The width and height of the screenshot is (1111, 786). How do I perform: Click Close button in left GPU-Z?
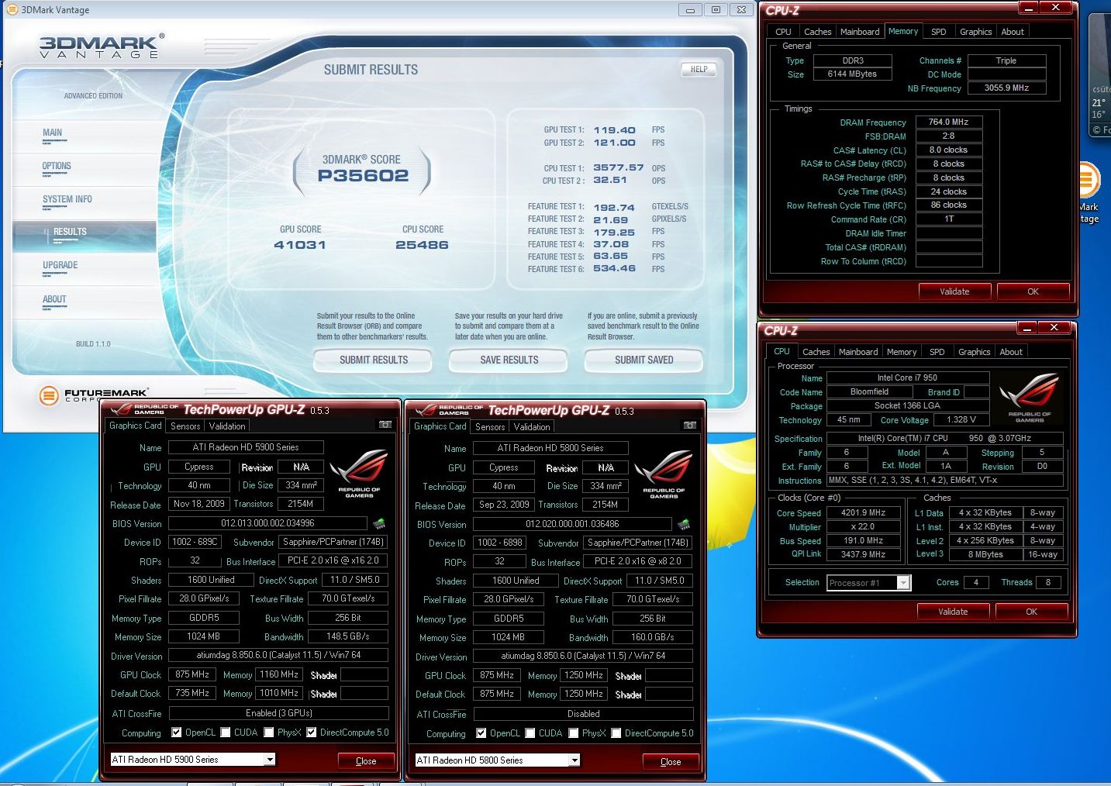point(366,761)
